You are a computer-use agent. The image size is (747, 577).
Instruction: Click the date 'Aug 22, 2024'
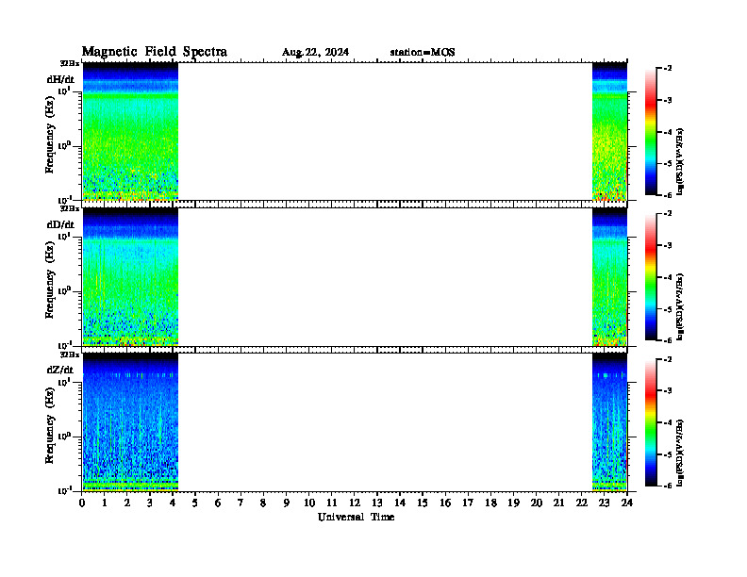click(x=315, y=53)
